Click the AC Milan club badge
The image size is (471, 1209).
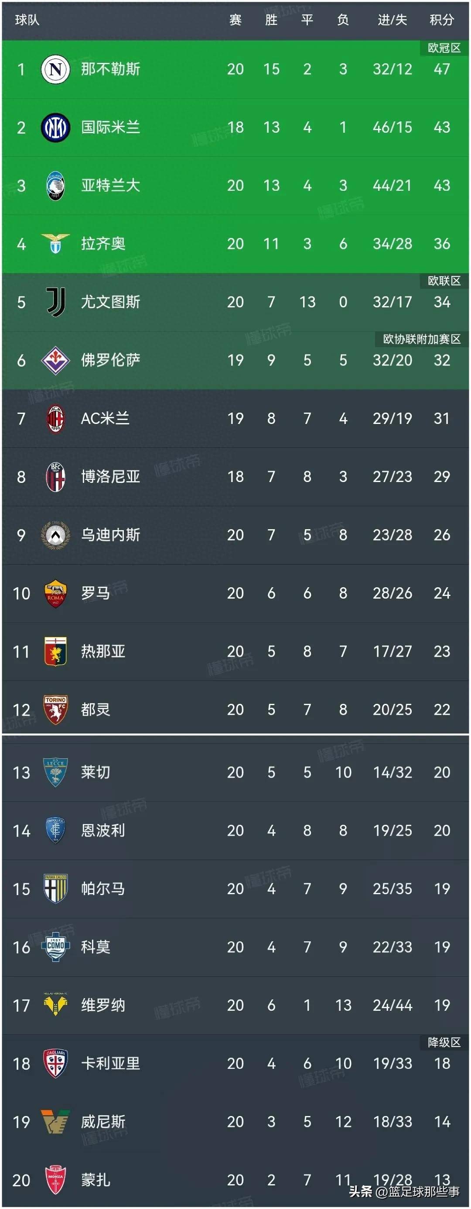click(x=55, y=419)
